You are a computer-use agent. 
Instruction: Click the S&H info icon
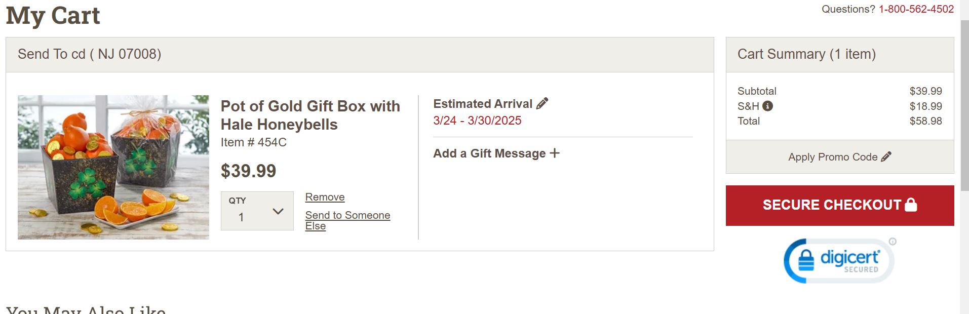(769, 106)
